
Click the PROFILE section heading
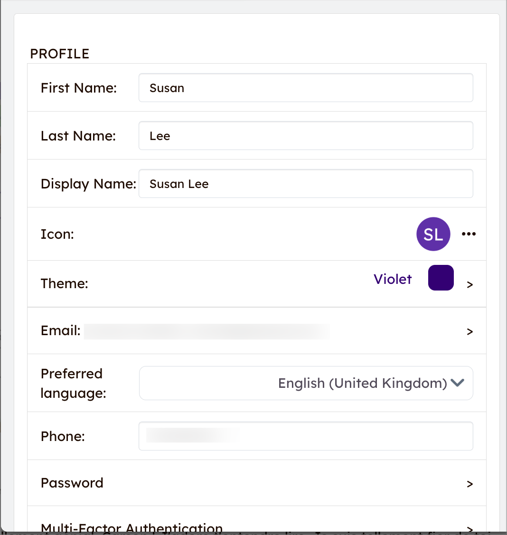point(60,54)
